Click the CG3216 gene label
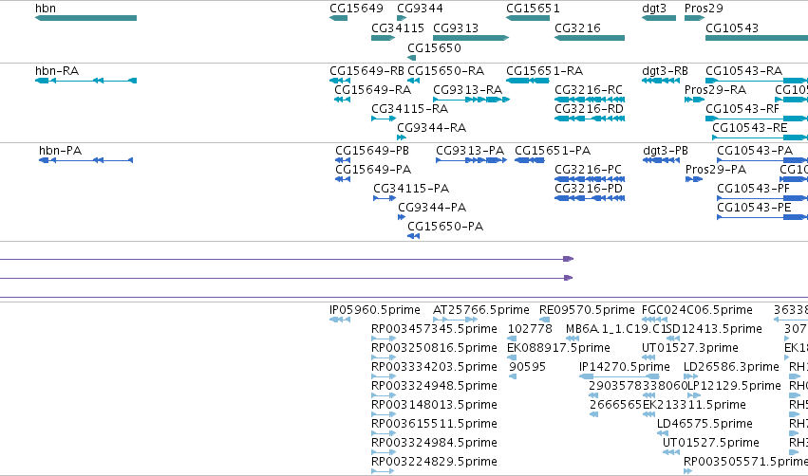808x476 pixels. [577, 27]
